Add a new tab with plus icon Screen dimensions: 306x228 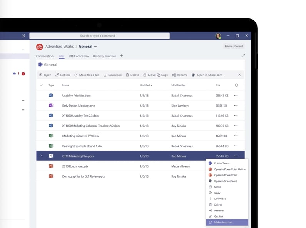click(121, 56)
